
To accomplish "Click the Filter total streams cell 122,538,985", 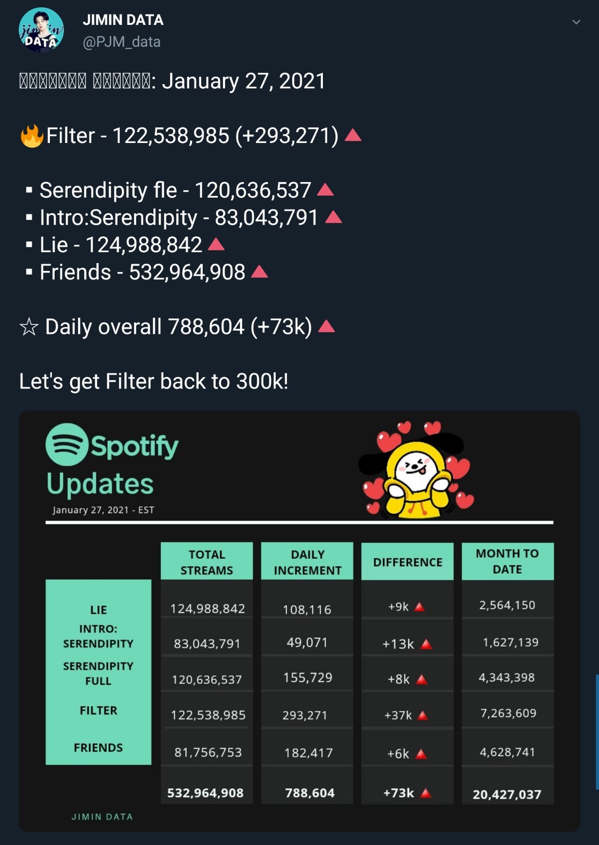I will coord(208,715).
